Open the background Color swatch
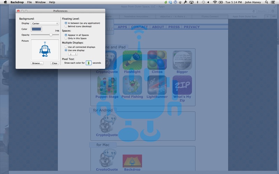This screenshot has height=174, width=279. click(37, 29)
